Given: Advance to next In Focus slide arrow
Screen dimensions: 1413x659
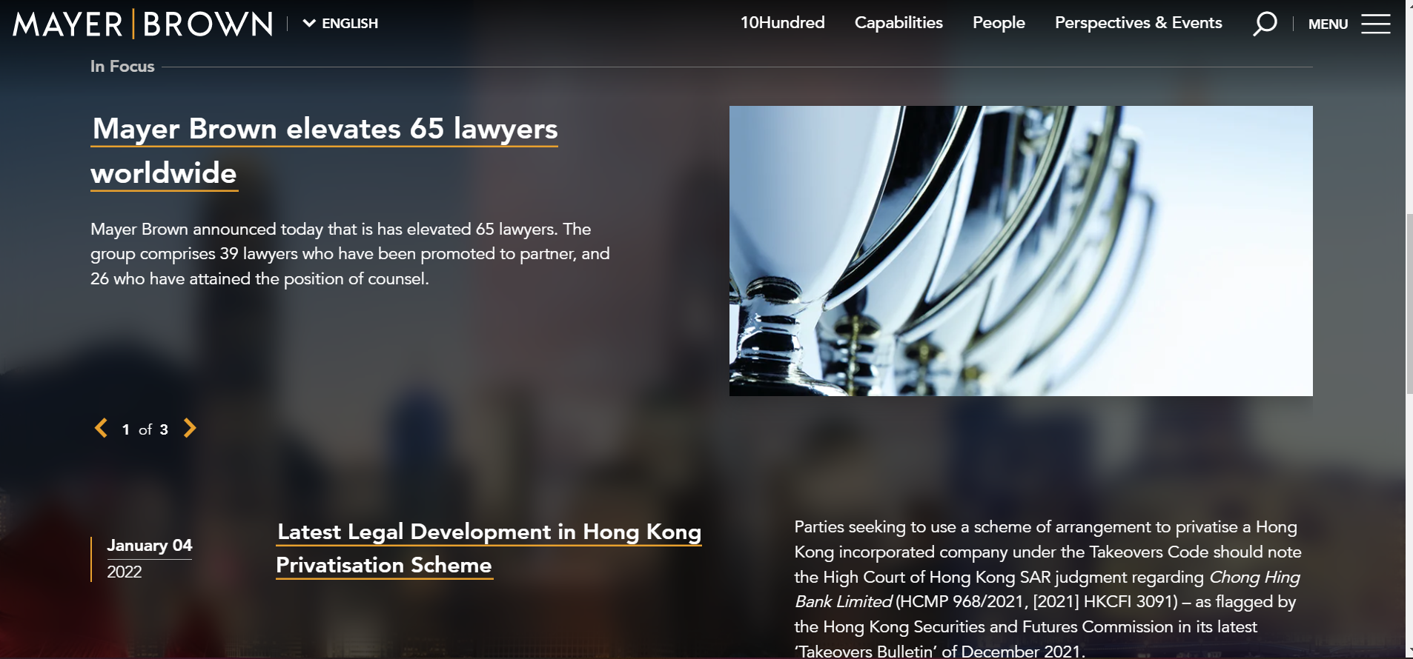Looking at the screenshot, I should coord(190,428).
